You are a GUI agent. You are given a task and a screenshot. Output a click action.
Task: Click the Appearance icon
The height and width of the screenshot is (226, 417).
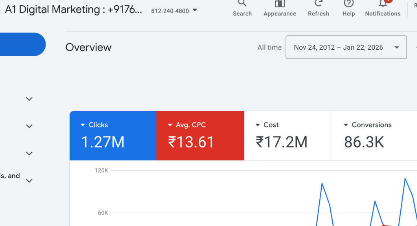coord(280,5)
